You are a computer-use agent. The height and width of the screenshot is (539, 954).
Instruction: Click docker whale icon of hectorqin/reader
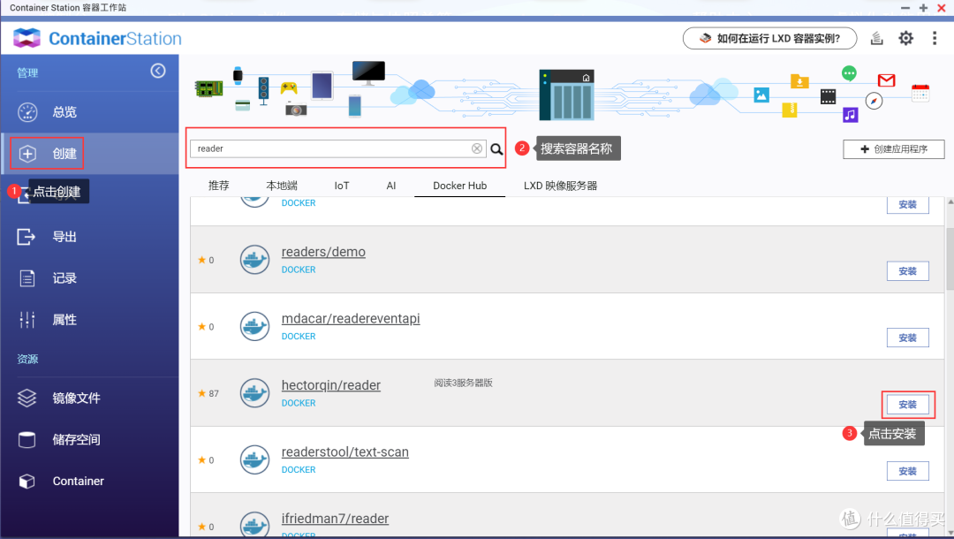[254, 393]
